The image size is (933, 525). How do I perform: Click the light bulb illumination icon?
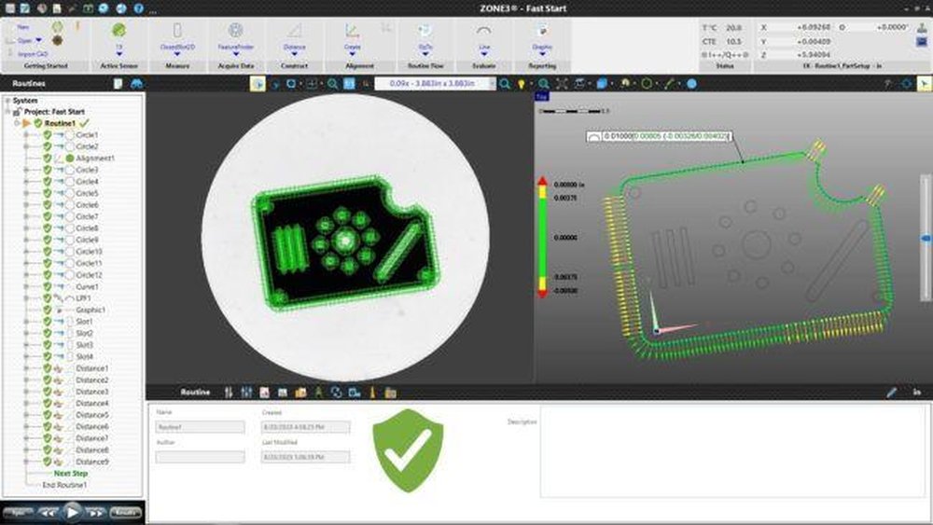(x=522, y=84)
